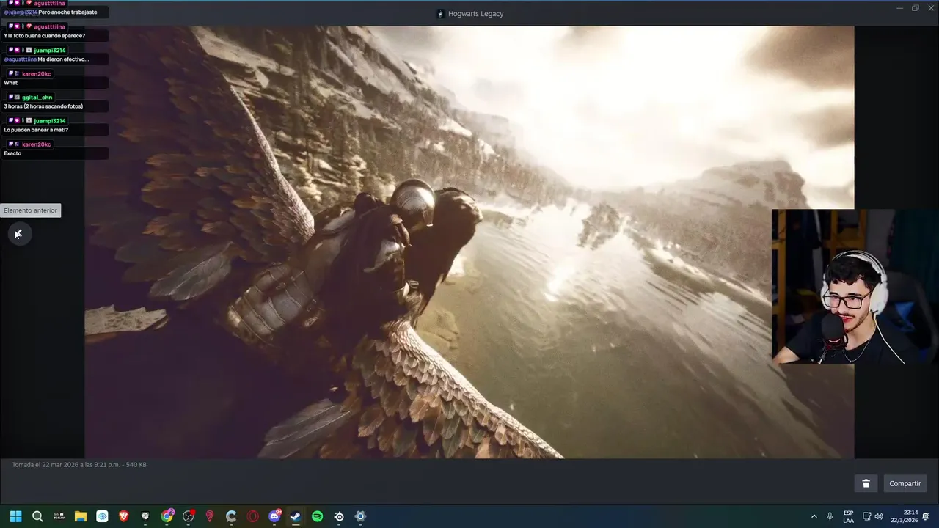Launch Brave browser from taskbar
The image size is (939, 528).
pos(123,516)
